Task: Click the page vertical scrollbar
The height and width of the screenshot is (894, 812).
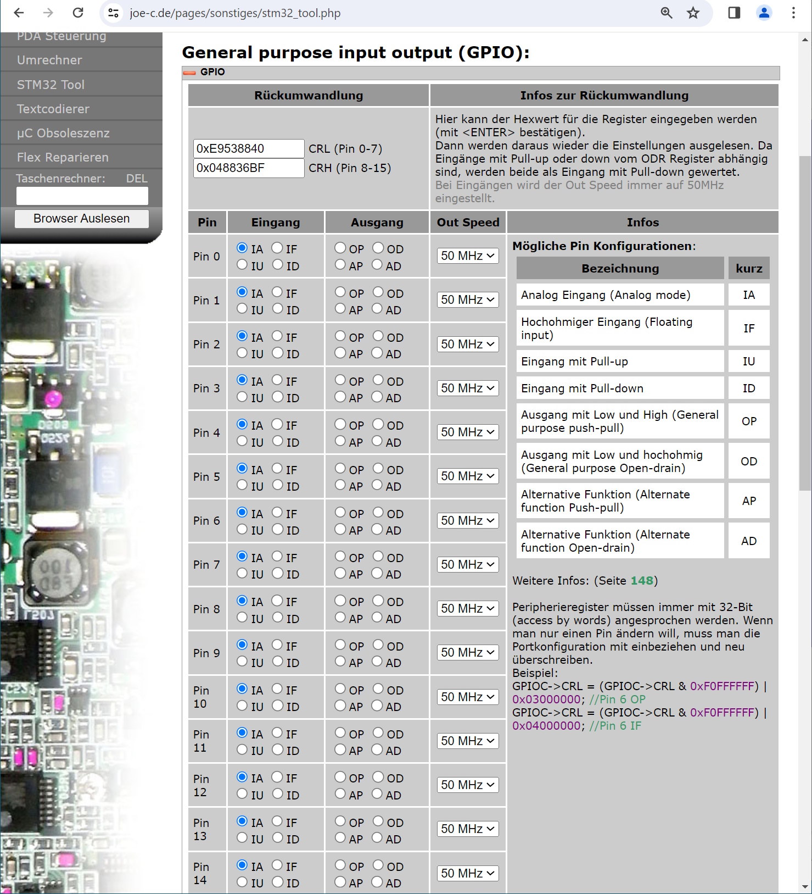Action: tap(804, 323)
